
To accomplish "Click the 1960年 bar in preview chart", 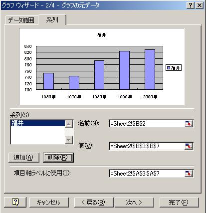I will pos(48,81).
